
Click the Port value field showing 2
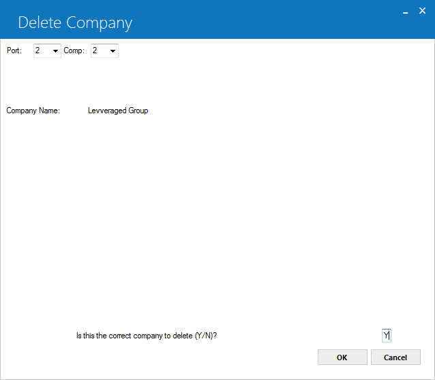click(47, 50)
